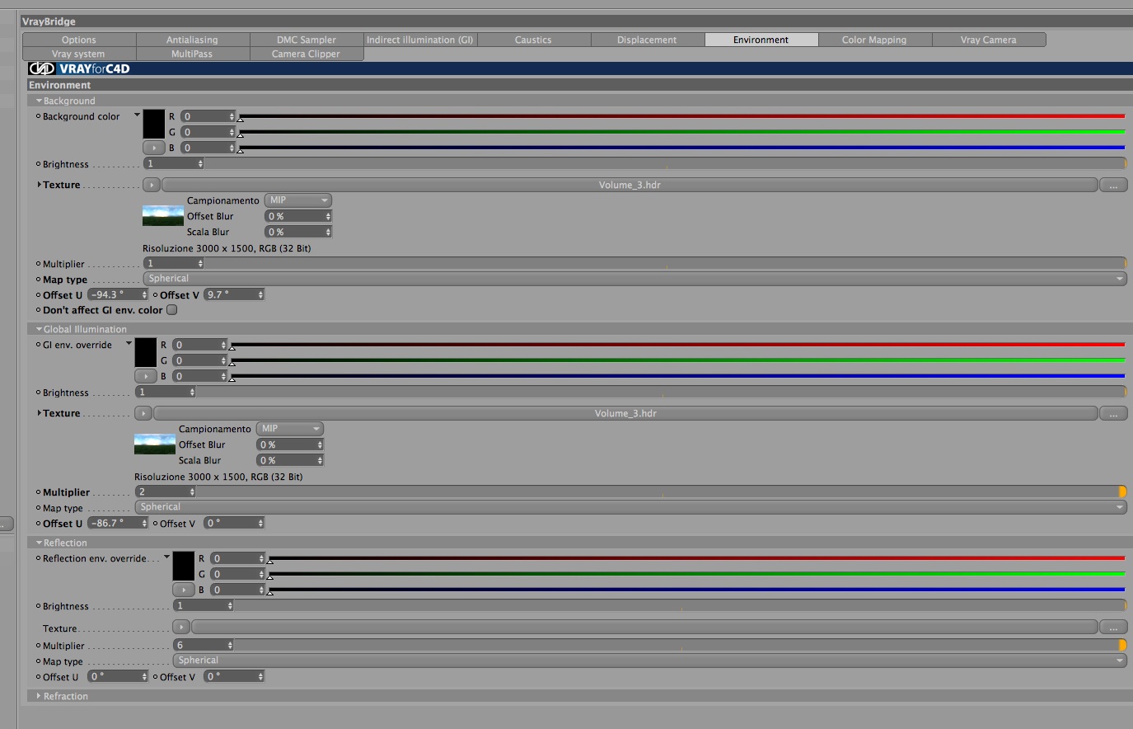
Task: Expand the Refraction section
Action: 39,696
